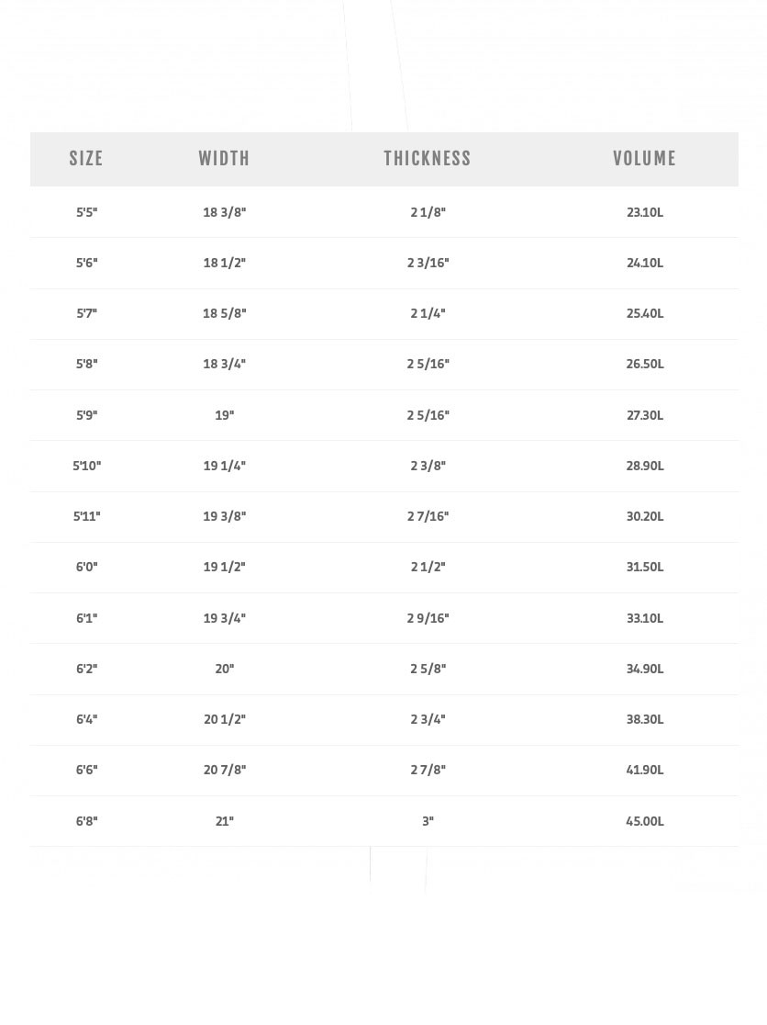
Task: Click the 3" thickness value
Action: 428,821
